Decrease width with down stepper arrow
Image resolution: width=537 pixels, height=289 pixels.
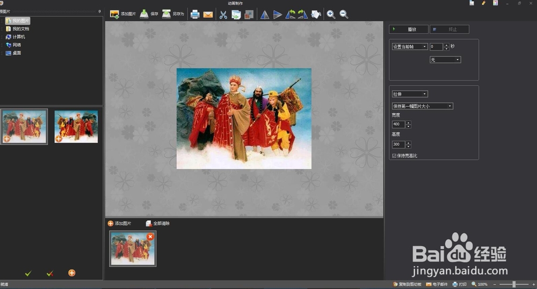click(408, 127)
